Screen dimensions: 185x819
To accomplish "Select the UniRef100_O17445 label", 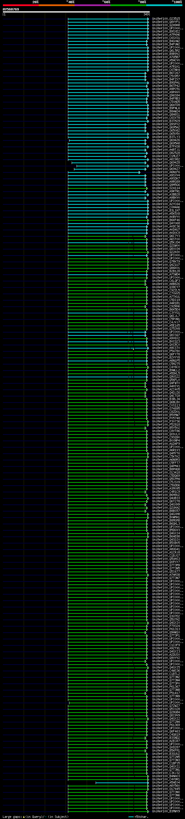I will point(166,789).
